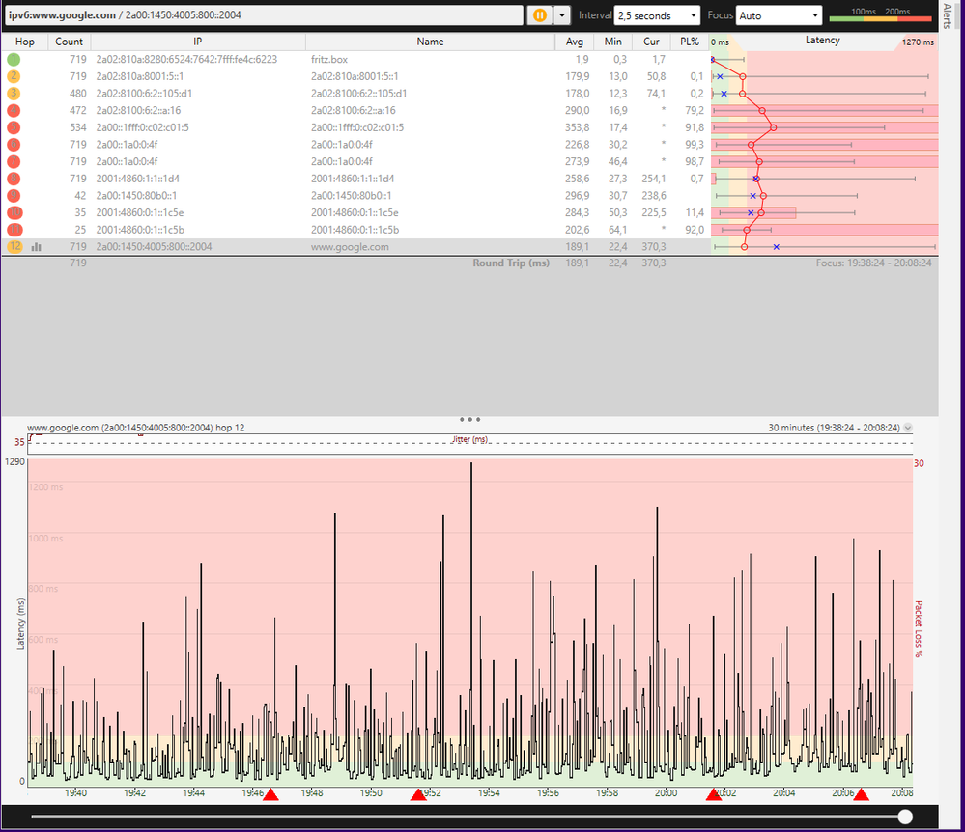The height and width of the screenshot is (832, 965).
Task: Select the red hop 8 status indicator
Action: [x=13, y=179]
